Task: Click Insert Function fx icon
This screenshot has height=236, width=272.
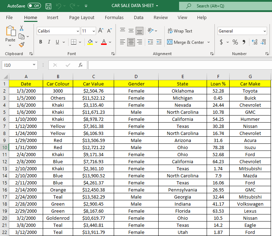Action: 81,65
